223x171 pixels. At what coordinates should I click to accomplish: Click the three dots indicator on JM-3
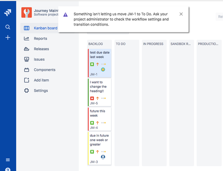103,151
